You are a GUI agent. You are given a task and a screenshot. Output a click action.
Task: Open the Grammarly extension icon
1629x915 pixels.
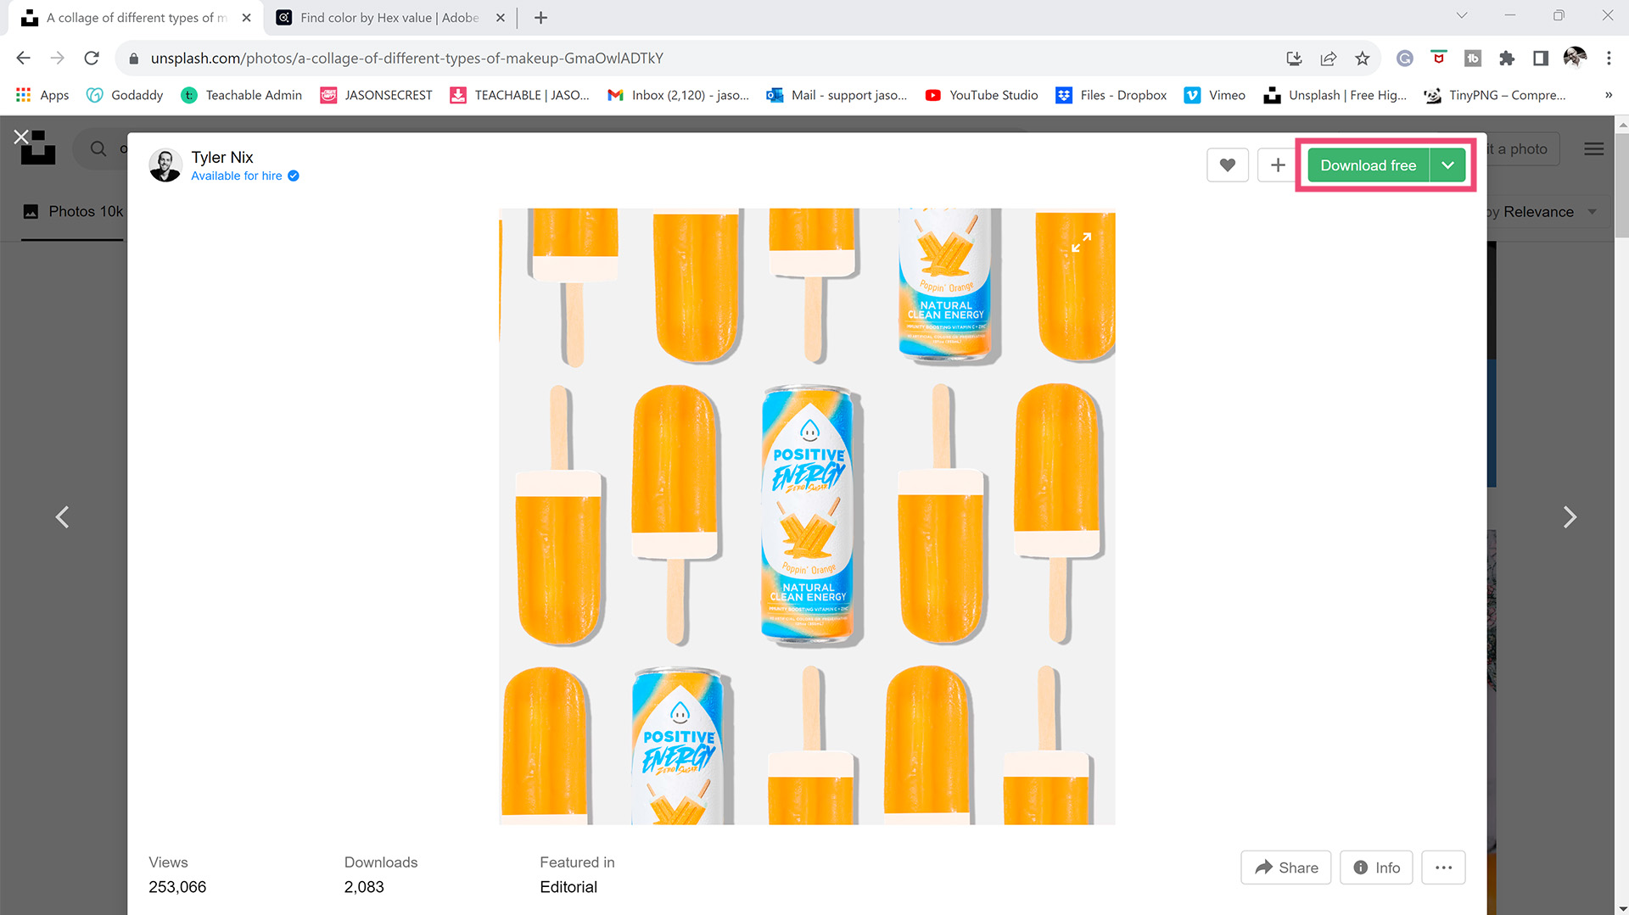(x=1405, y=59)
